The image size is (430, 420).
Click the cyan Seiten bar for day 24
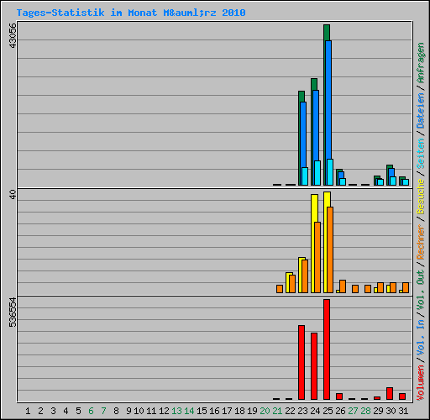317,173
